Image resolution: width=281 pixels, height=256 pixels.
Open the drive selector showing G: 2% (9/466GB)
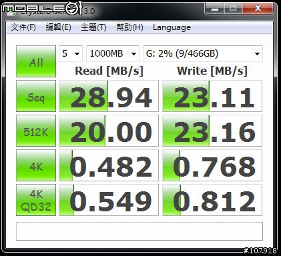pos(203,53)
